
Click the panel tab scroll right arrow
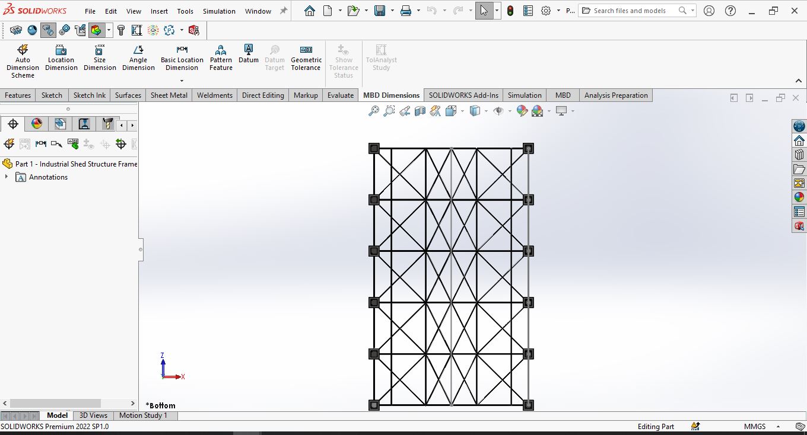click(x=132, y=125)
